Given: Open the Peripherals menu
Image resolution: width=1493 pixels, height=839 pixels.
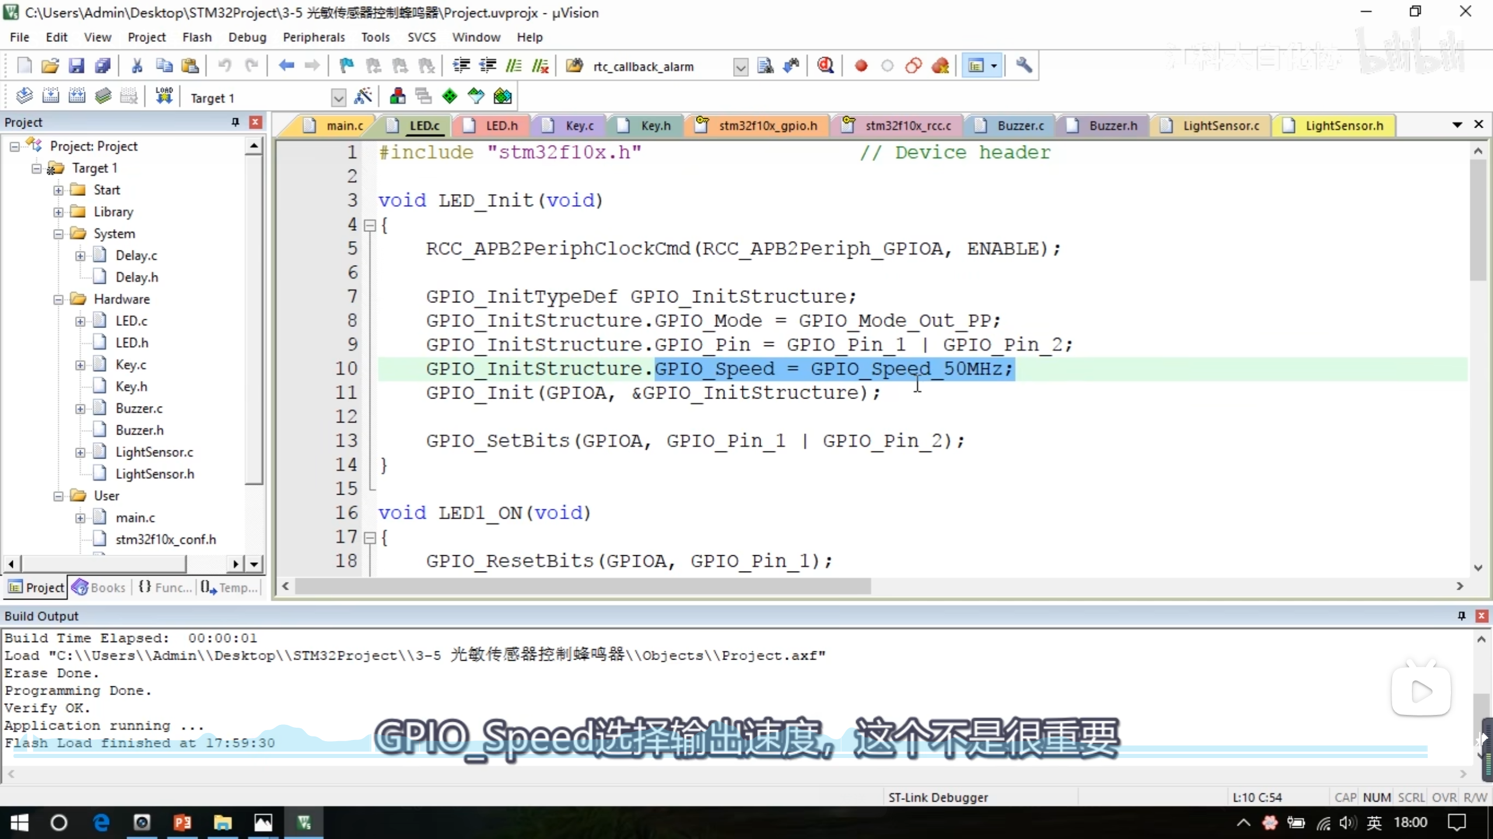Looking at the screenshot, I should [314, 37].
